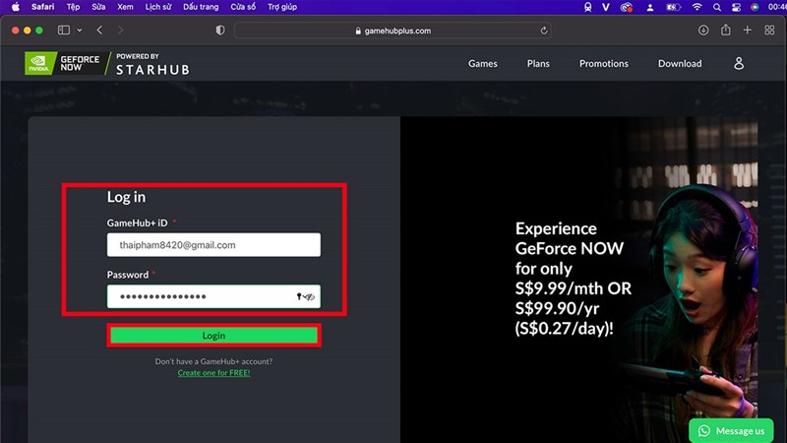Click the leftmost status menu bar icon

(x=587, y=7)
